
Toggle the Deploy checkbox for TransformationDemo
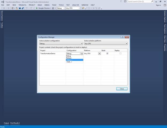(x=120, y=54)
